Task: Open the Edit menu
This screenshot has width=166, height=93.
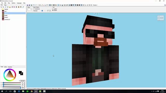Action: point(5,3)
